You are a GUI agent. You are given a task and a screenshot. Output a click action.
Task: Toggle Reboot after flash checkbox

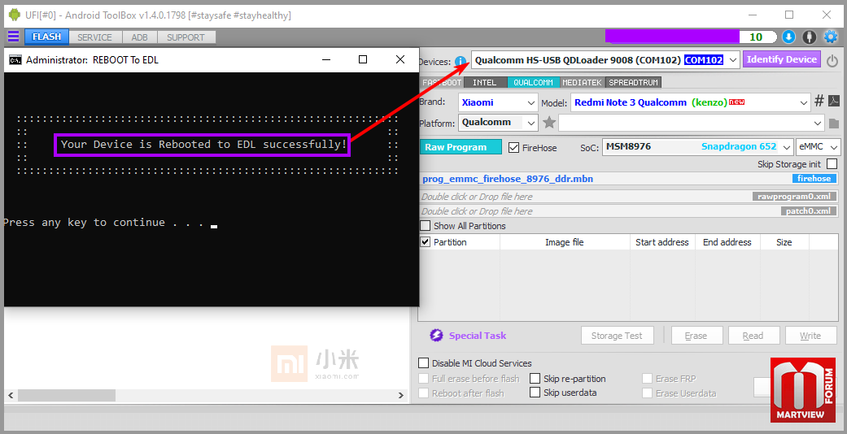coord(424,393)
